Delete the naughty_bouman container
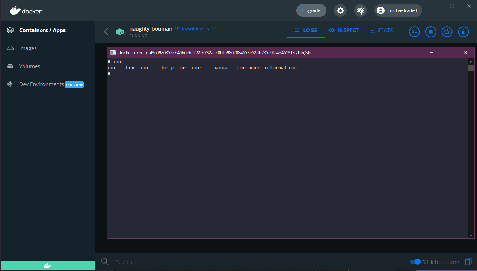Viewport: 477px width, 271px height. click(463, 32)
